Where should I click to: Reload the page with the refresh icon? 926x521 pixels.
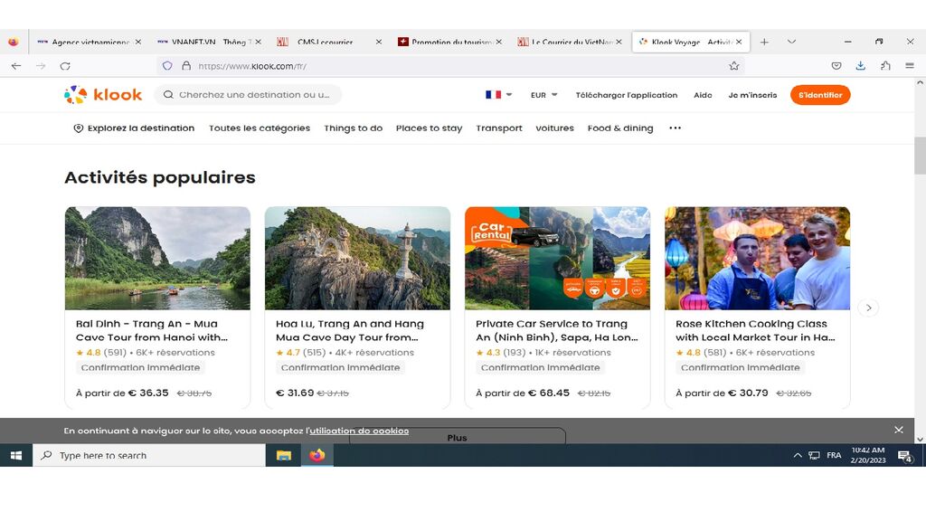pos(65,66)
